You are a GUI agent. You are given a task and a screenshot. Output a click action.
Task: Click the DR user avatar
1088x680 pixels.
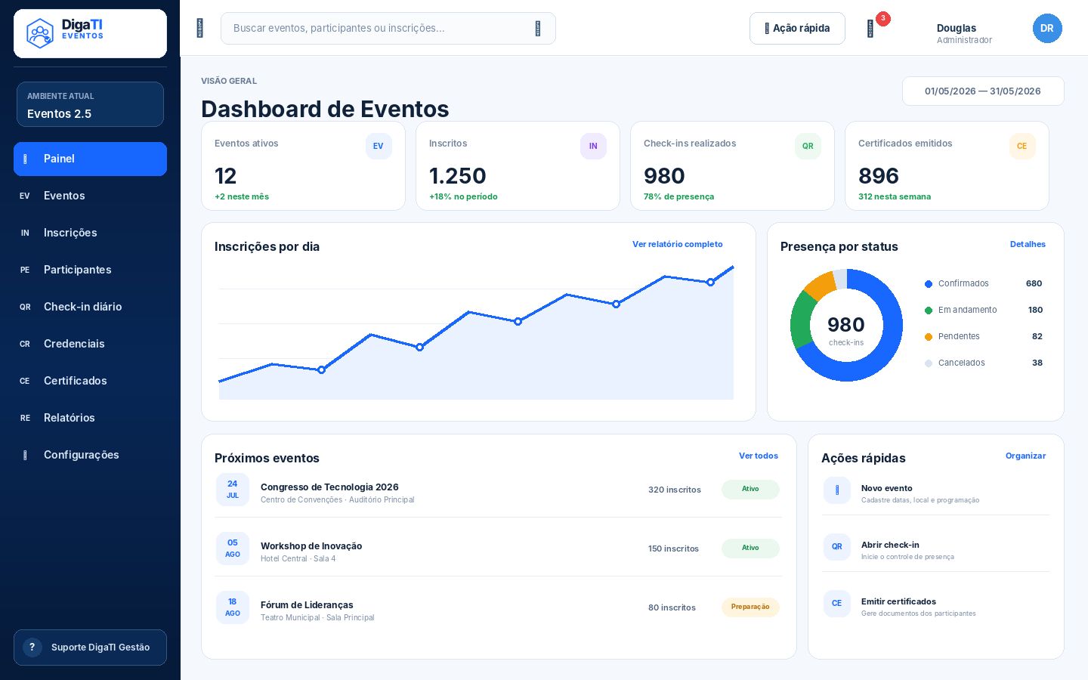point(1047,29)
